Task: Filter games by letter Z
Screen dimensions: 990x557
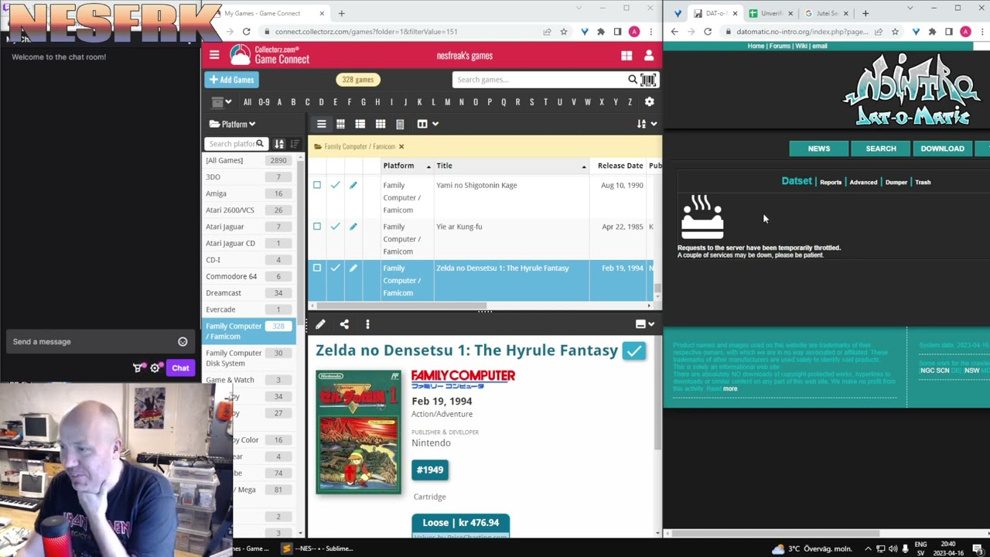Action: click(x=630, y=102)
